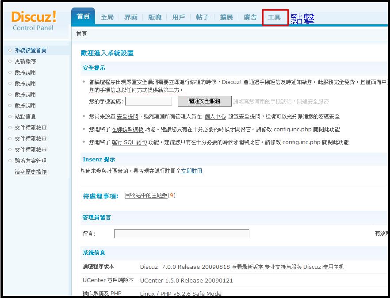Click 清空歷史操作 link

coord(31,172)
